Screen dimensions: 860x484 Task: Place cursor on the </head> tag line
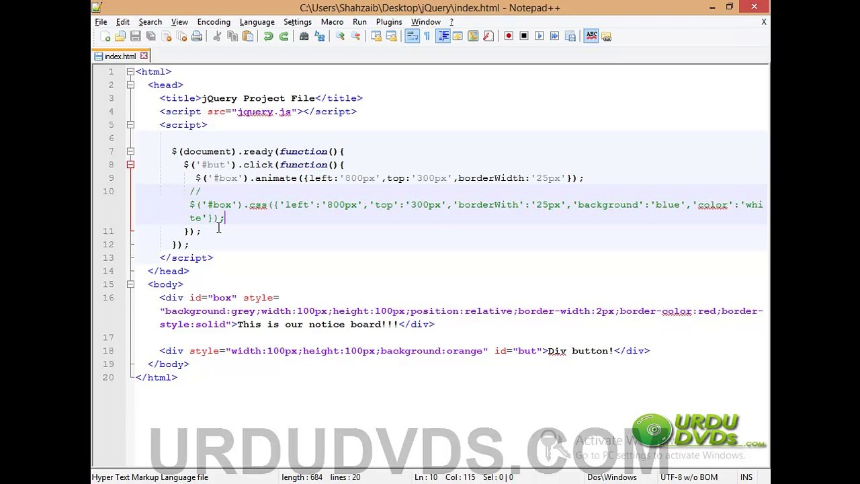click(x=168, y=271)
